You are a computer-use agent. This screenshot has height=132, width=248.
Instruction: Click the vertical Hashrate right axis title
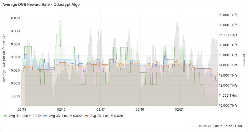244,59
